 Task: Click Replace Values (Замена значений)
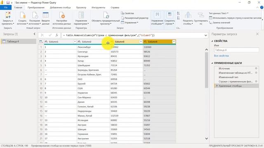point(219,23)
